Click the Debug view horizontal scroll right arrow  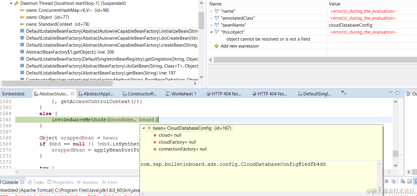pyautogui.click(x=195, y=83)
